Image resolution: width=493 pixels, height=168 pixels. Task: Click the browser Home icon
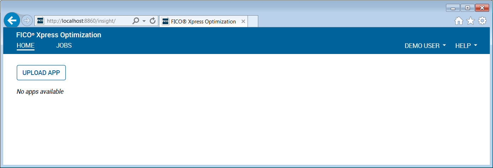pos(459,21)
